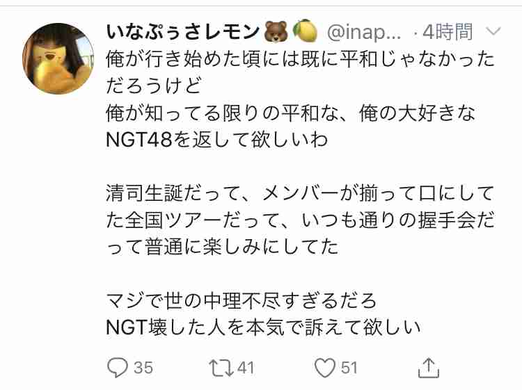The image size is (522, 390).
Task: Retweet using the arrows icon
Action: point(221,368)
